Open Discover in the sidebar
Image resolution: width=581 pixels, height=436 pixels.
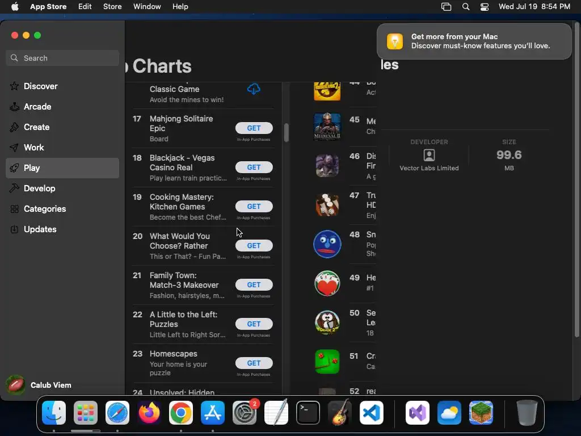pyautogui.click(x=62, y=86)
